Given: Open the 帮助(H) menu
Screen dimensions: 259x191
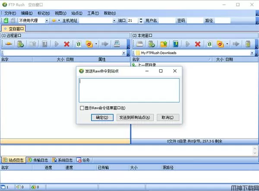Looking at the screenshot, I should [x=110, y=13].
